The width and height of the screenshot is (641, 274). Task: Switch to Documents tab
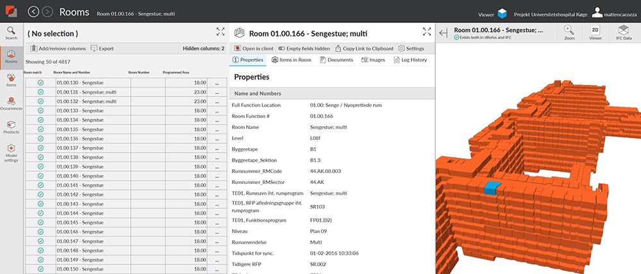point(337,60)
